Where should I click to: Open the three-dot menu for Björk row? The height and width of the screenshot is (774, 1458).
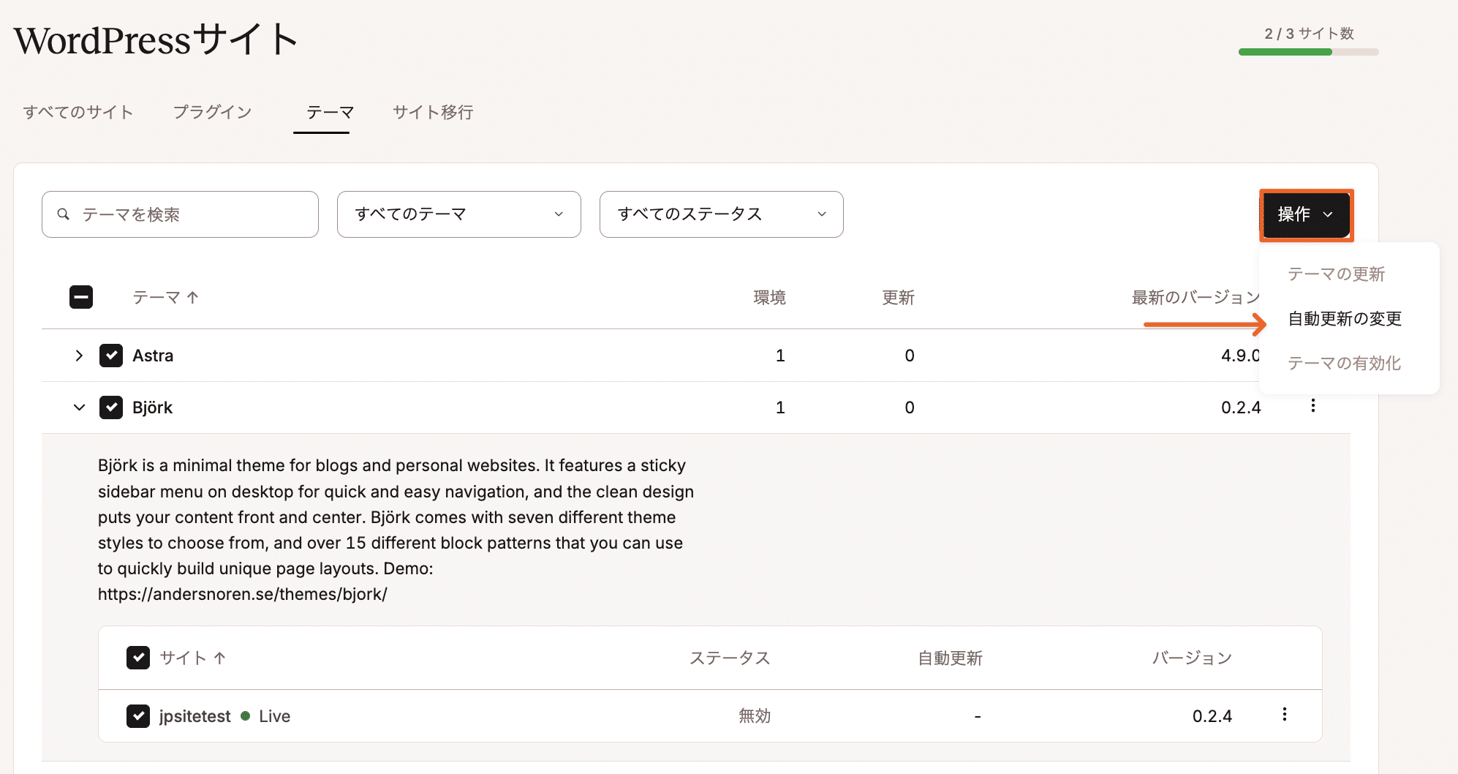[1313, 406]
